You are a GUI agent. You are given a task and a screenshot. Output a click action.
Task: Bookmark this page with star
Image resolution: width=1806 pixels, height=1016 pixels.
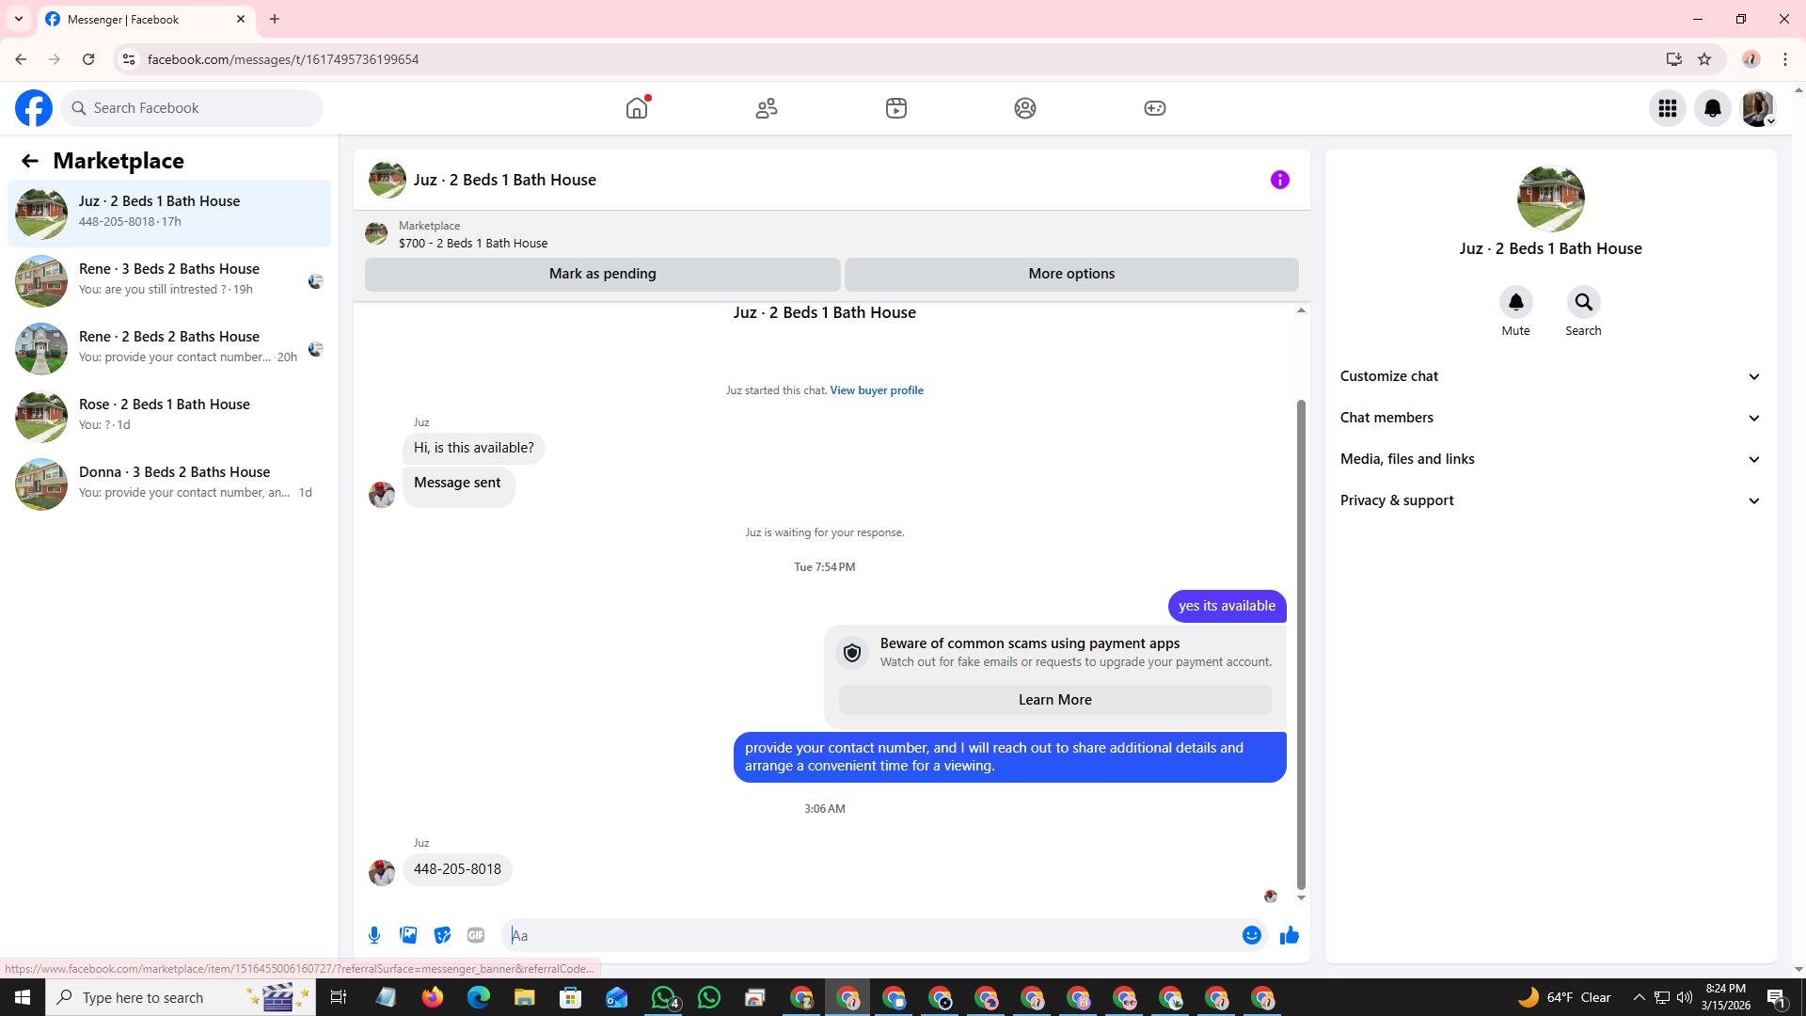1704,59
